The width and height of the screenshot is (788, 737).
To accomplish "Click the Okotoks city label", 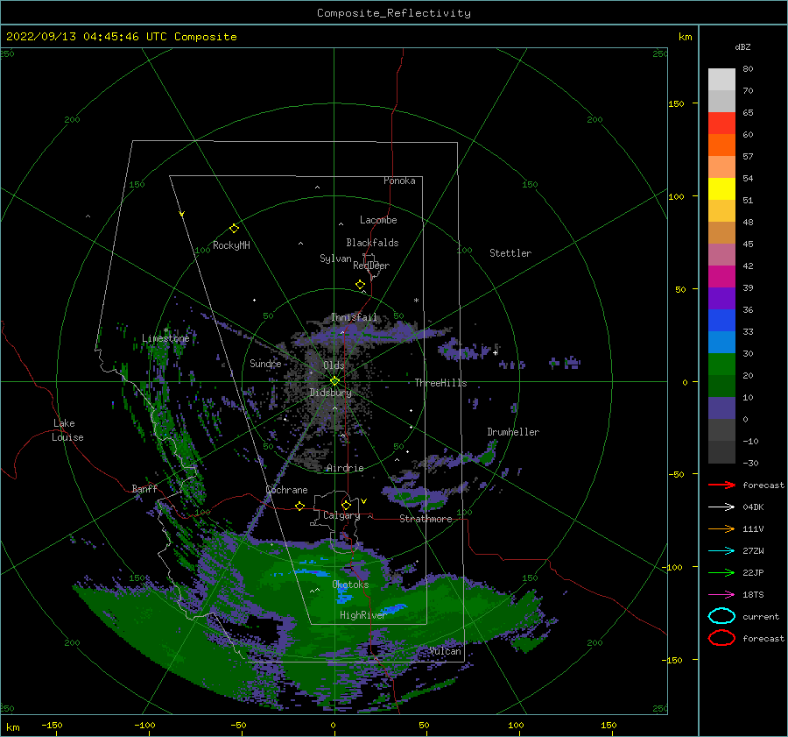I will [350, 584].
